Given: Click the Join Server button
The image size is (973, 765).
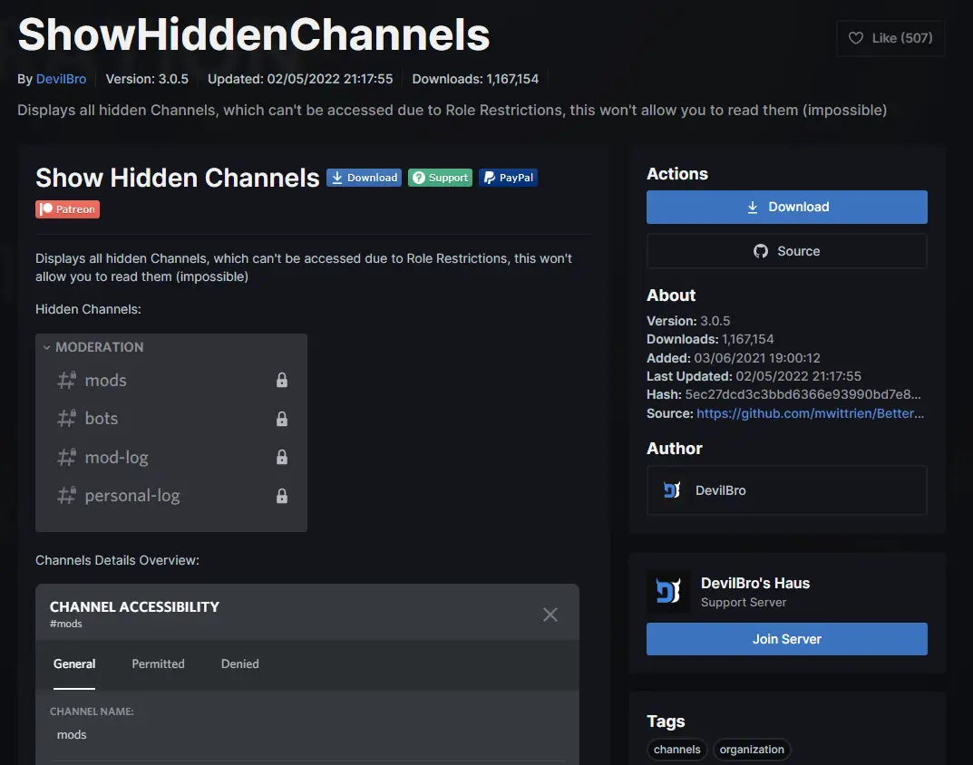Looking at the screenshot, I should click(787, 639).
